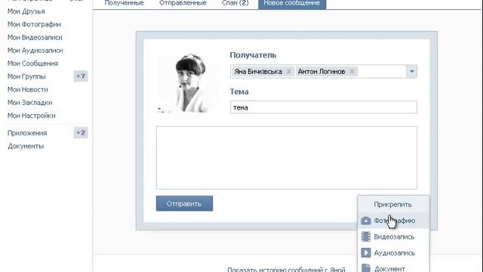This screenshot has width=483, height=272.
Task: Click the video filmstrip icon in attach menu
Action: pyautogui.click(x=365, y=236)
